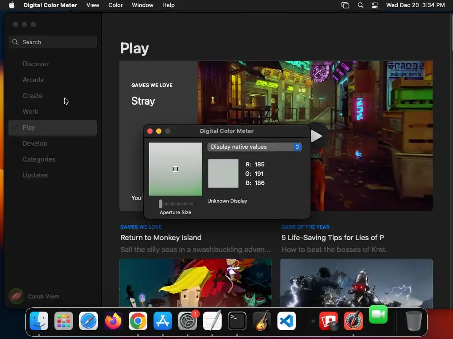Open the Apple menu
Viewport: 453px width, 339px height.
(12, 5)
